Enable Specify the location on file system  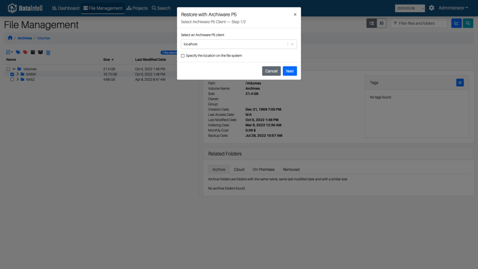183,56
